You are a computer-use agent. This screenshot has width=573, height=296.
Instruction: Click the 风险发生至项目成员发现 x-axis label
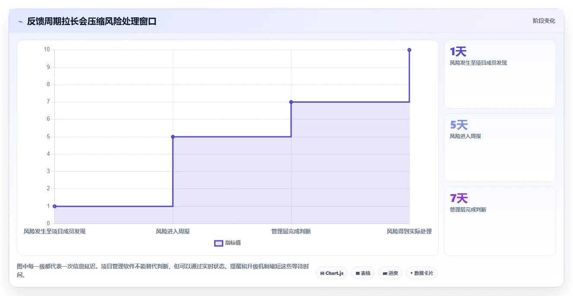click(54, 231)
